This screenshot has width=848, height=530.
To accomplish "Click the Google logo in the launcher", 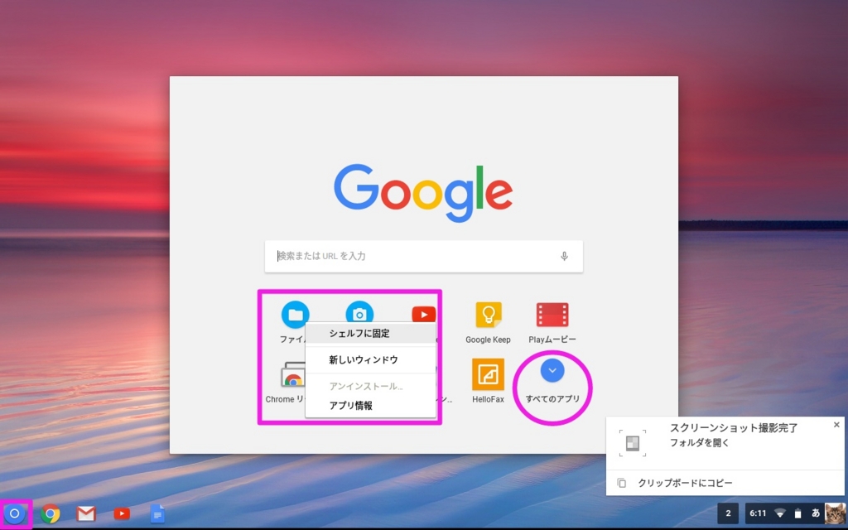I will pos(423,193).
